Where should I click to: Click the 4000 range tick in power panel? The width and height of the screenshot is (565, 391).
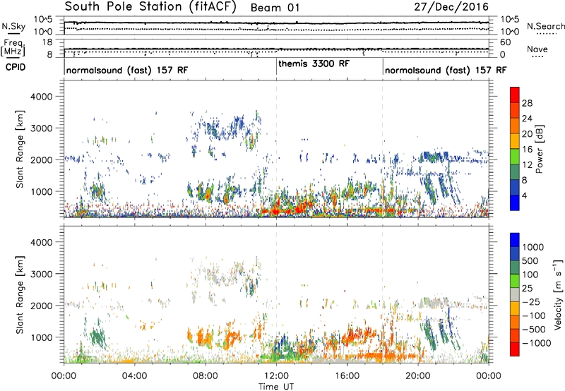pyautogui.click(x=41, y=97)
